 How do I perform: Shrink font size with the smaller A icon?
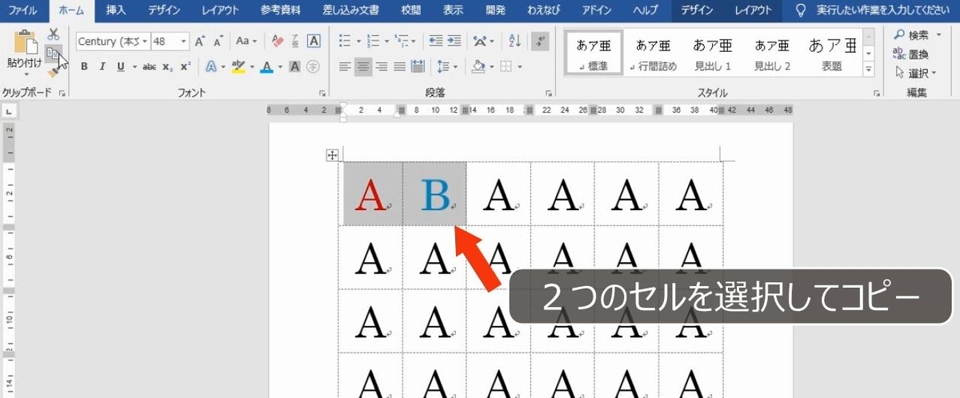pyautogui.click(x=218, y=42)
